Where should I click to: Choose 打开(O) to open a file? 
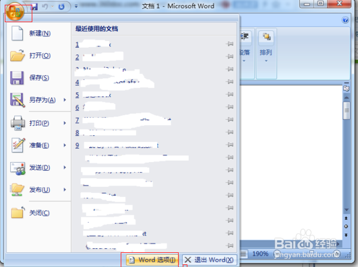click(39, 56)
